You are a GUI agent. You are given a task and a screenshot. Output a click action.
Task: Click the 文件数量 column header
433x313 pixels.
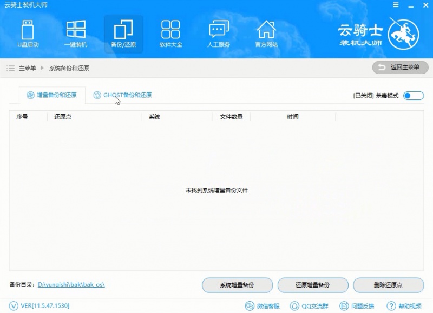coord(231,117)
